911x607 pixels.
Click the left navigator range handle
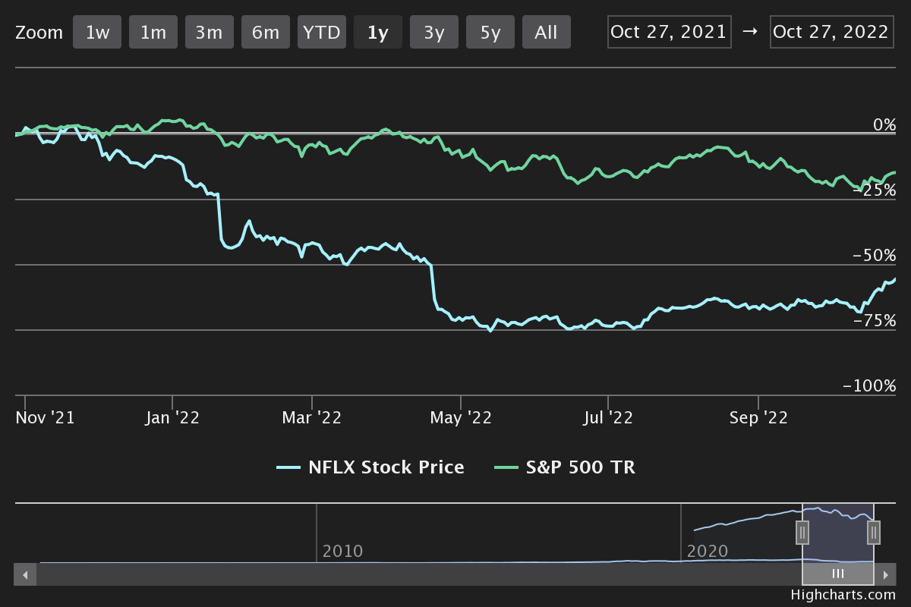(802, 533)
